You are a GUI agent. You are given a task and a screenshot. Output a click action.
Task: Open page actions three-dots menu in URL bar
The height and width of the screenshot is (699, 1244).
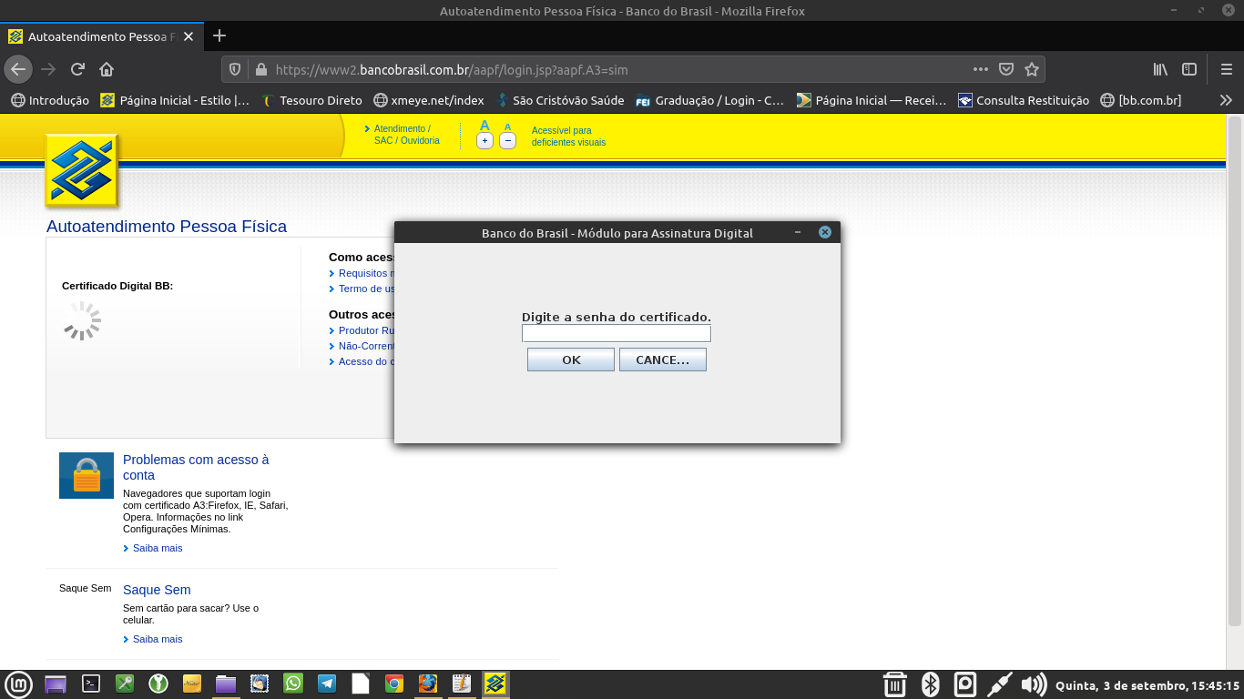981,69
